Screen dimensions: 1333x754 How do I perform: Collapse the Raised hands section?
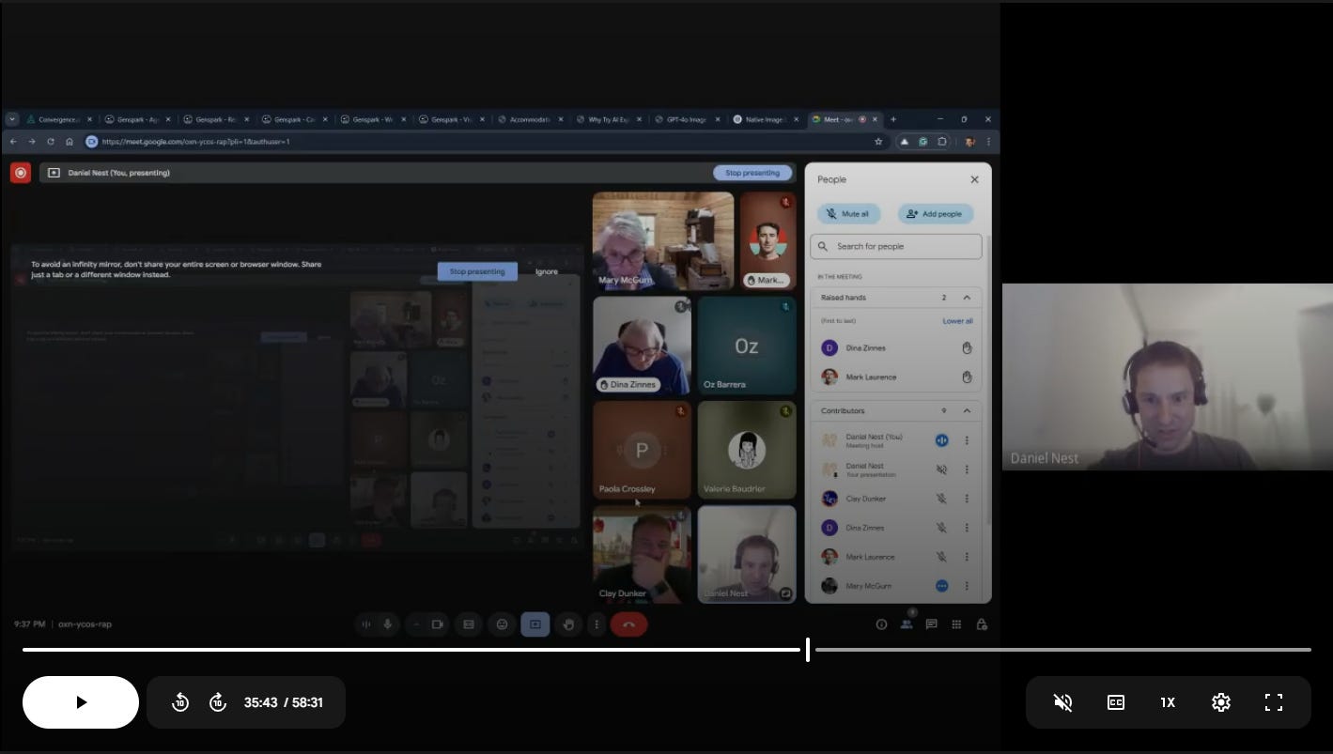point(967,298)
